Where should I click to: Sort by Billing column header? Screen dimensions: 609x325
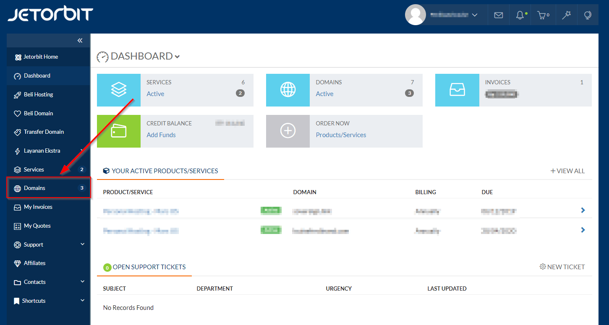[x=426, y=192]
